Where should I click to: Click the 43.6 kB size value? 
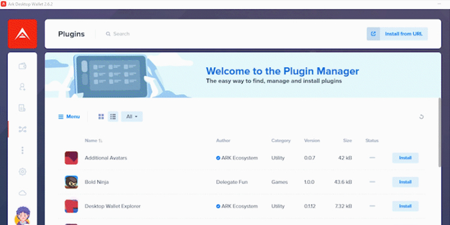[x=343, y=182]
